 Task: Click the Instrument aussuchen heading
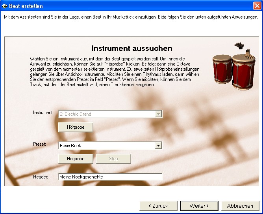coord(132,48)
